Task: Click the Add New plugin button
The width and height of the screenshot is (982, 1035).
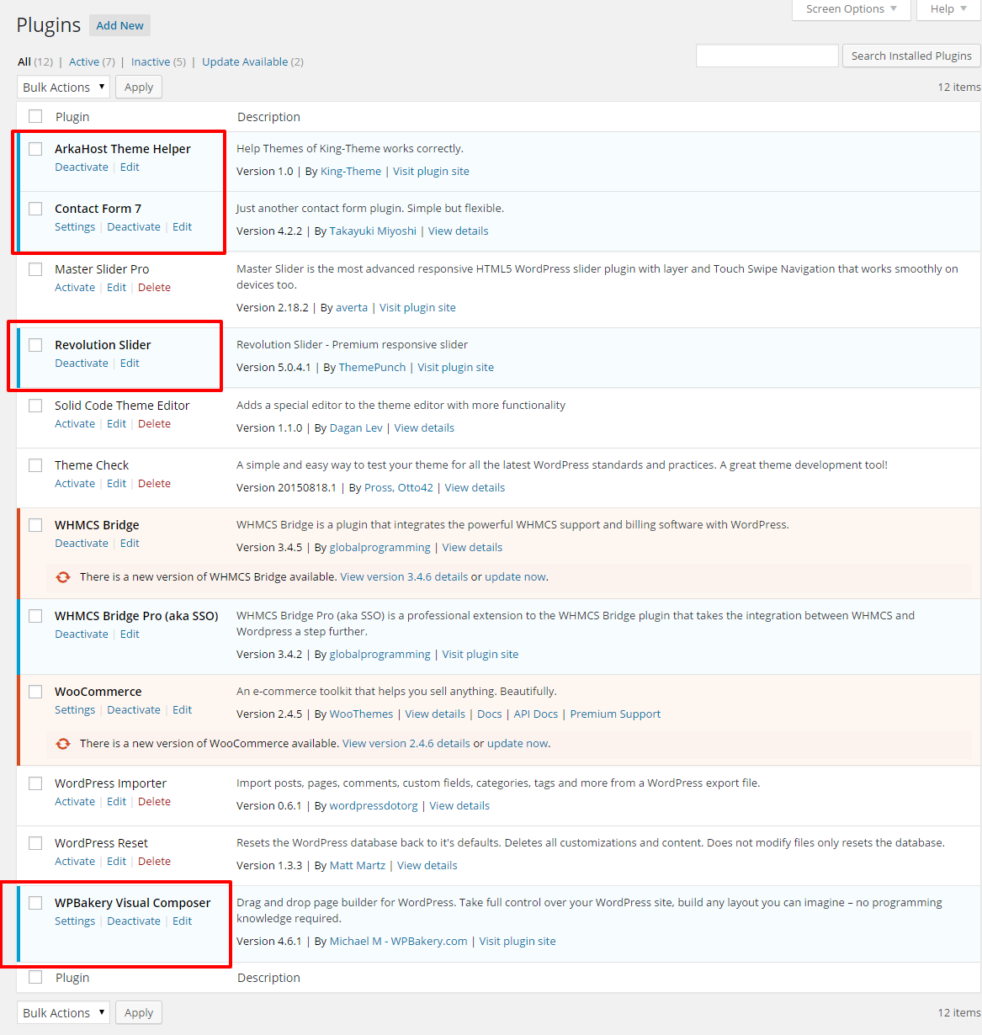Action: 119,25
